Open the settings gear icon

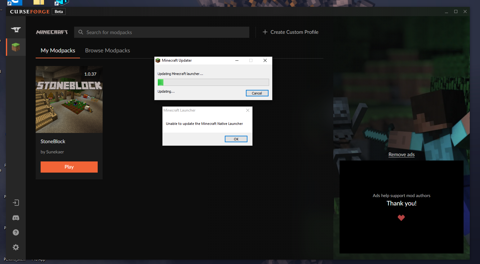(x=16, y=247)
